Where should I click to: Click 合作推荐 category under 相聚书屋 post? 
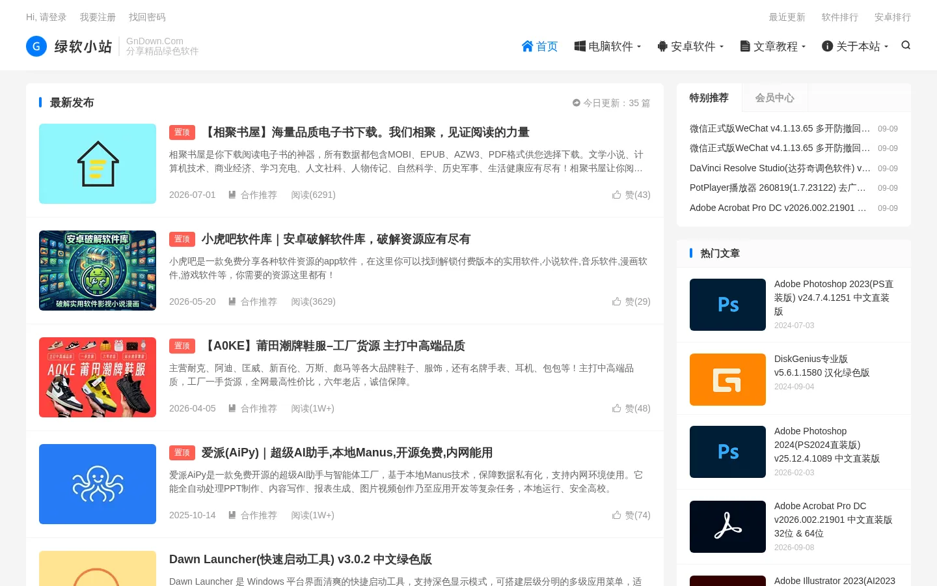(x=258, y=195)
